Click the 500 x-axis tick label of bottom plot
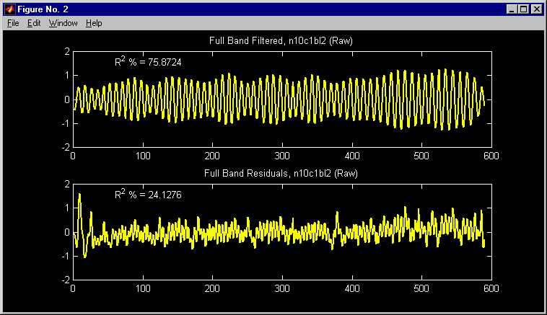Image resolution: width=547 pixels, height=315 pixels. (x=421, y=288)
